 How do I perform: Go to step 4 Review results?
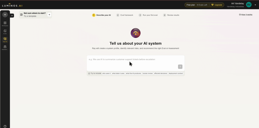pyautogui.click(x=171, y=15)
